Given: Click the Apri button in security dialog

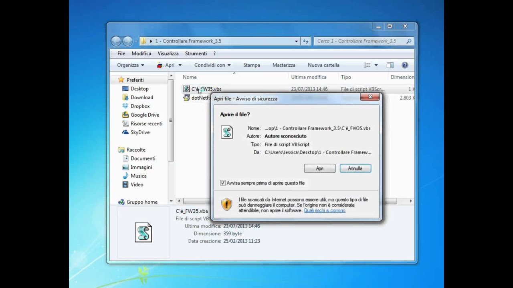Looking at the screenshot, I should [319, 168].
